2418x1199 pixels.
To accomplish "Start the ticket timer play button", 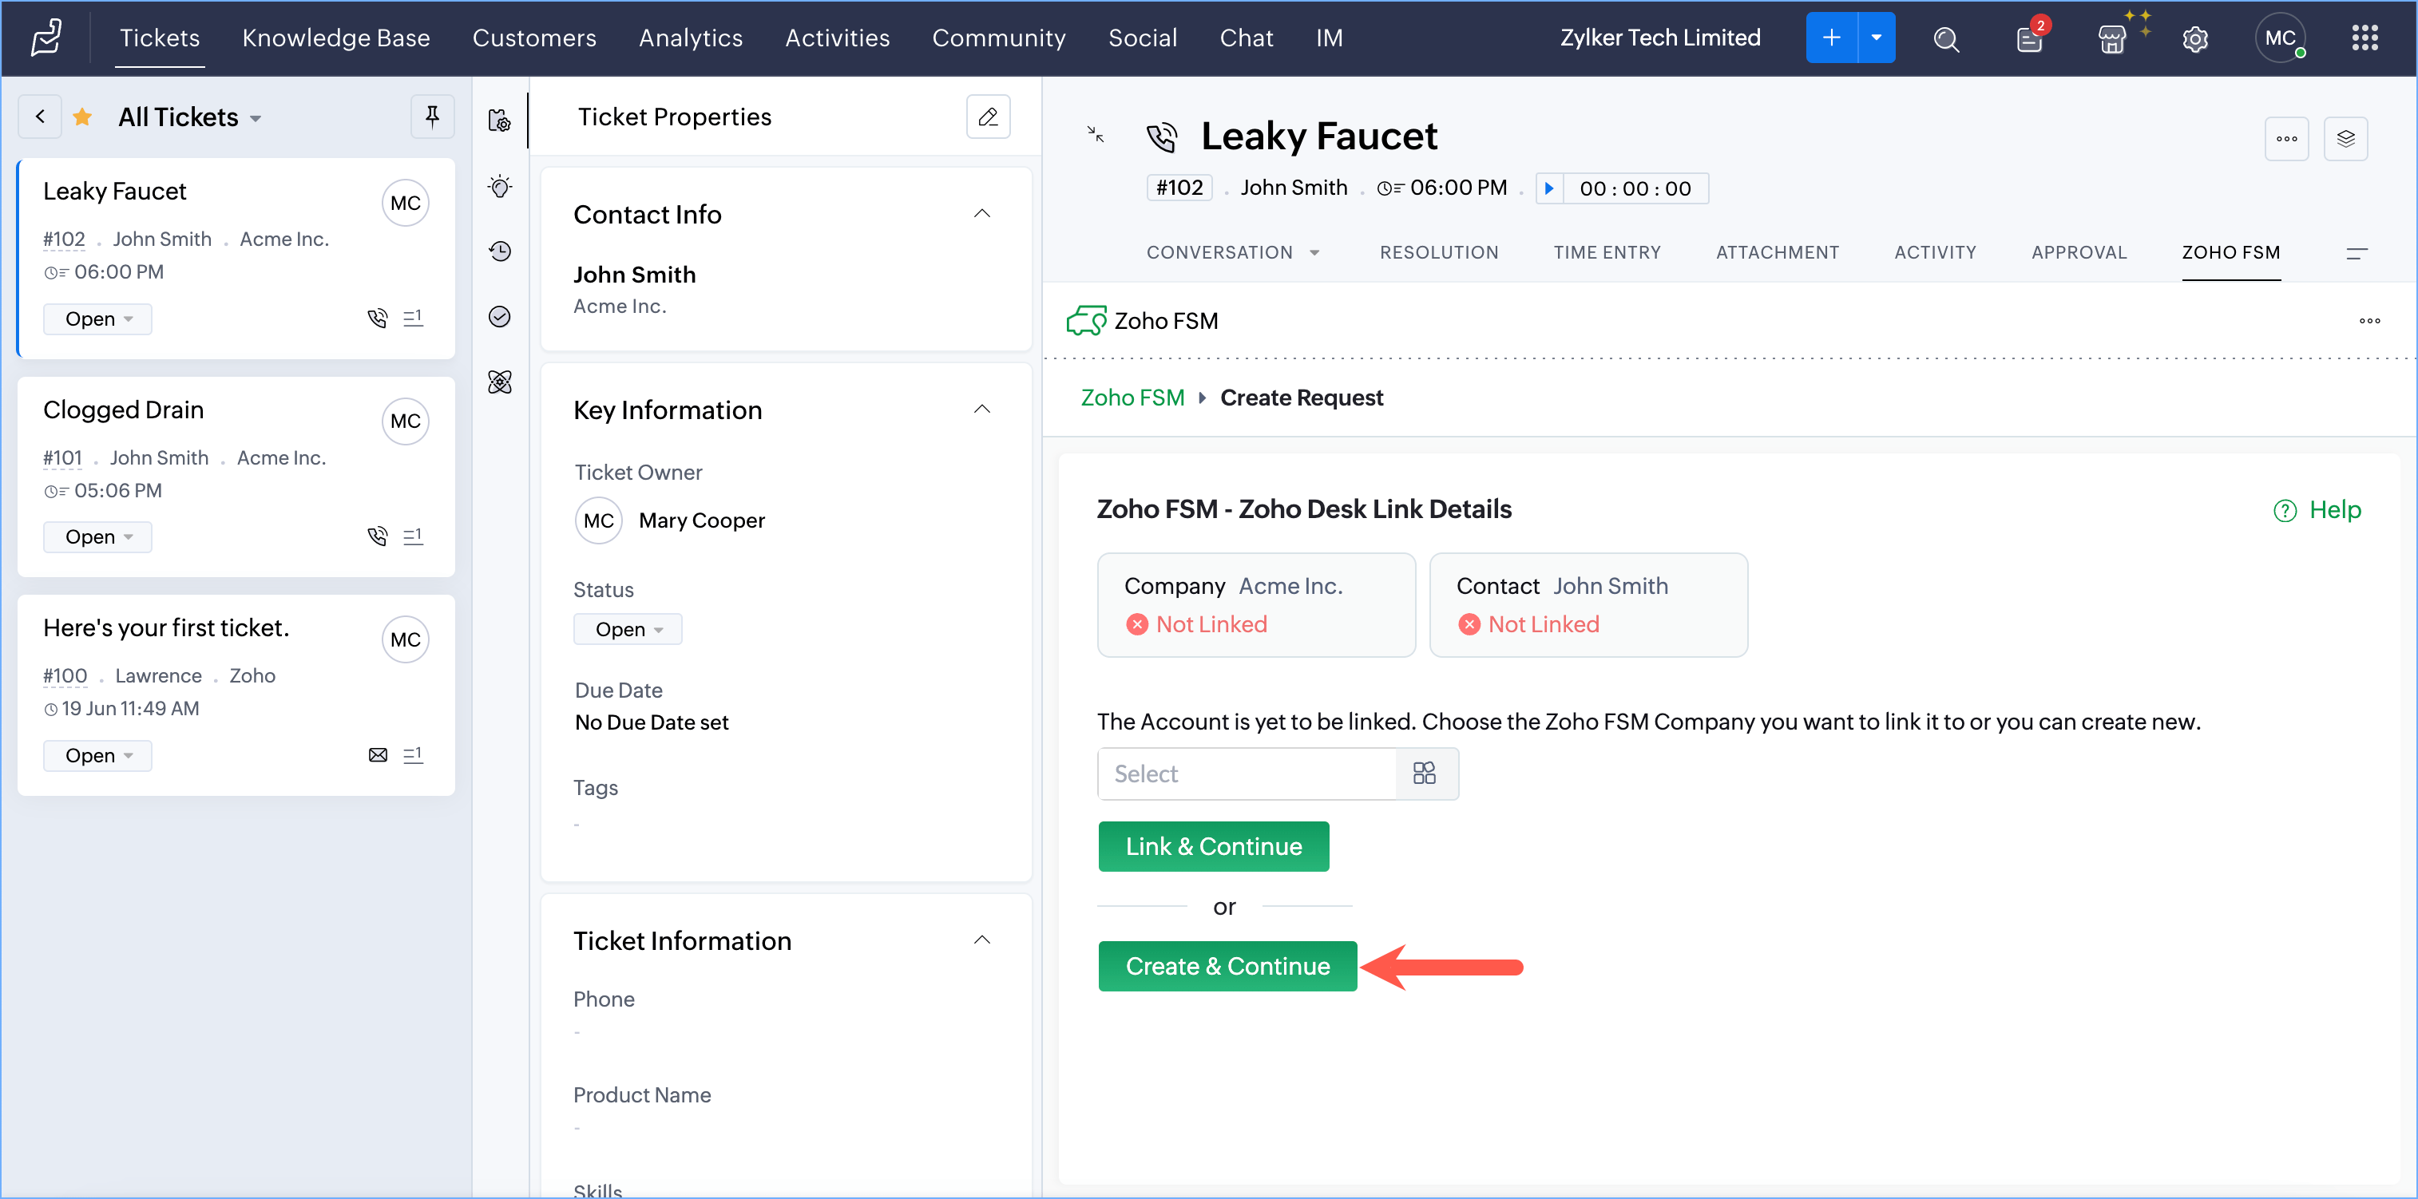I will [x=1549, y=188].
